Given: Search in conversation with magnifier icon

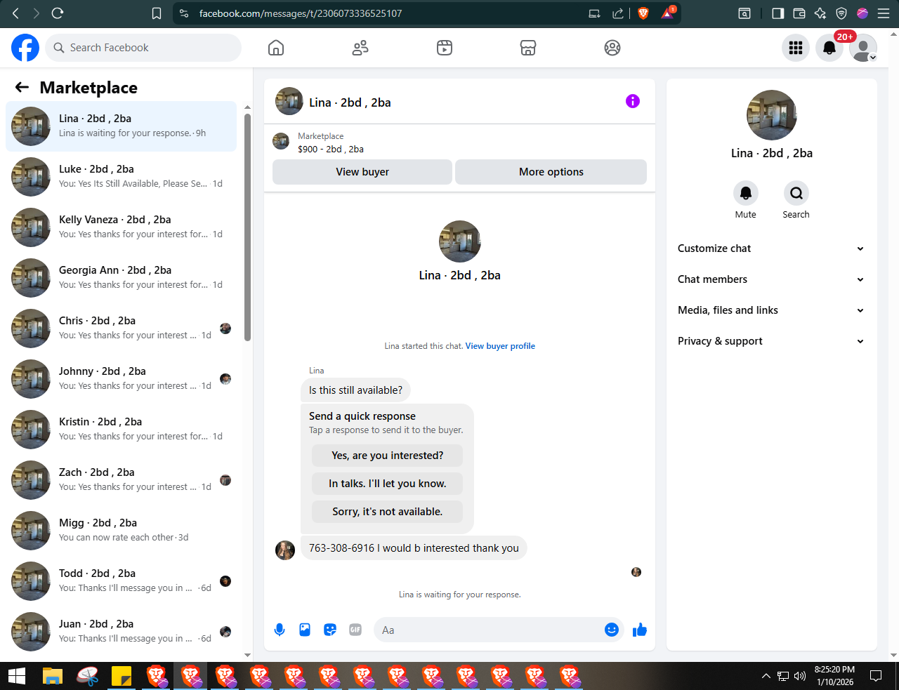Looking at the screenshot, I should coord(796,192).
